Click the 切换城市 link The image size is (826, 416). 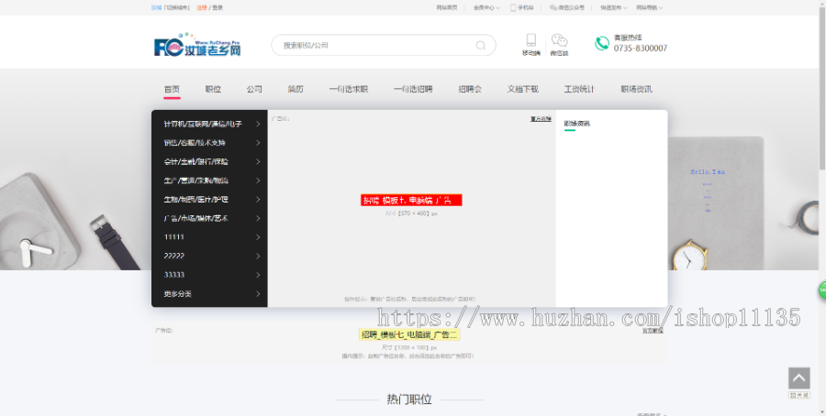pos(176,8)
